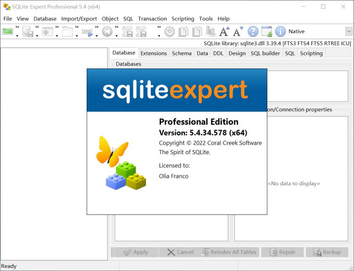Click the copy records icon
Viewport: 354px width, 271px height.
pos(183,31)
